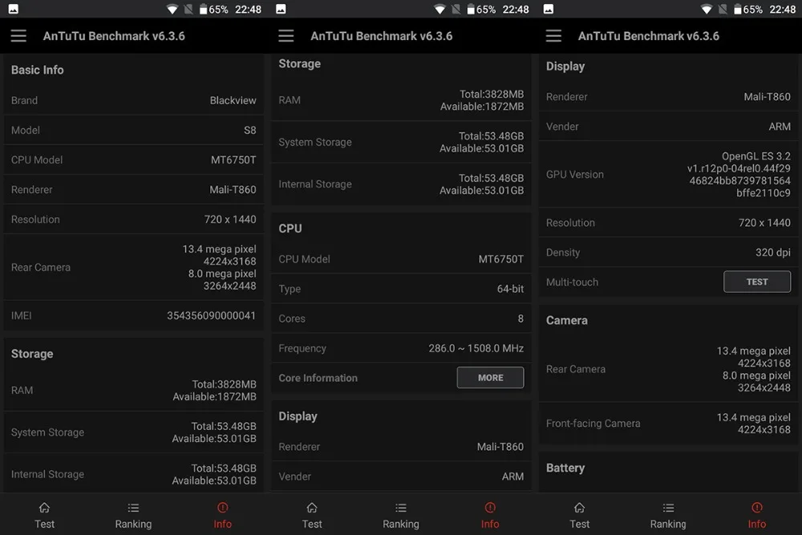Select AnTuTu Benchmark v6.3.6 title in left screenshot
The width and height of the screenshot is (802, 535).
click(x=114, y=36)
